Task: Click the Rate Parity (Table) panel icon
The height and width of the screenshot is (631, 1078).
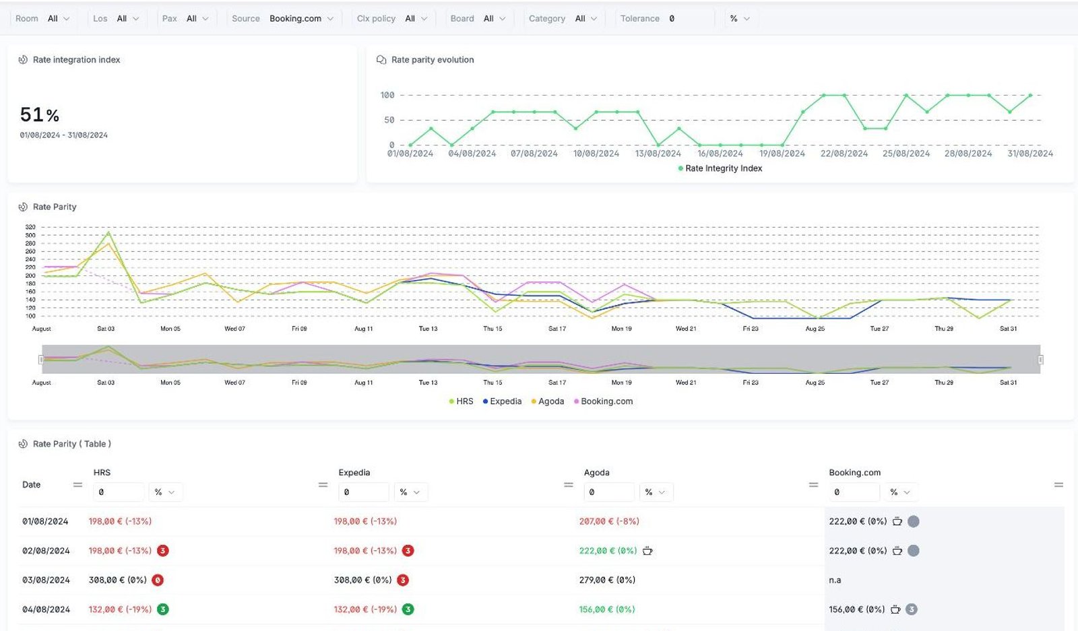Action: 23,444
